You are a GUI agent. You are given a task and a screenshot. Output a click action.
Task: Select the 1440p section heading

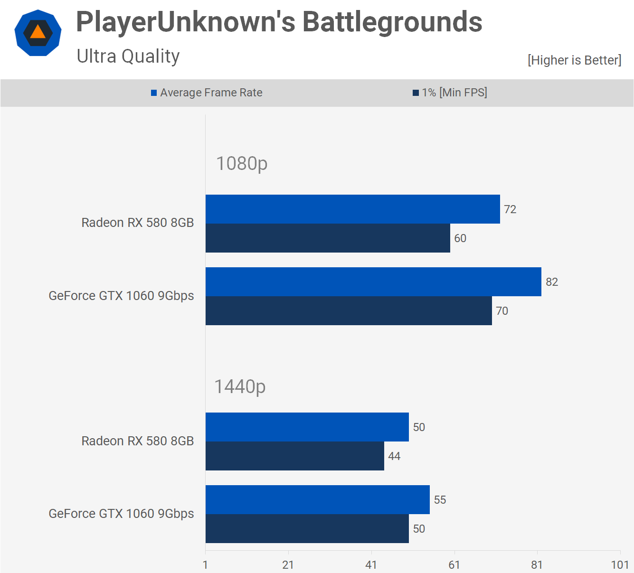click(x=240, y=386)
